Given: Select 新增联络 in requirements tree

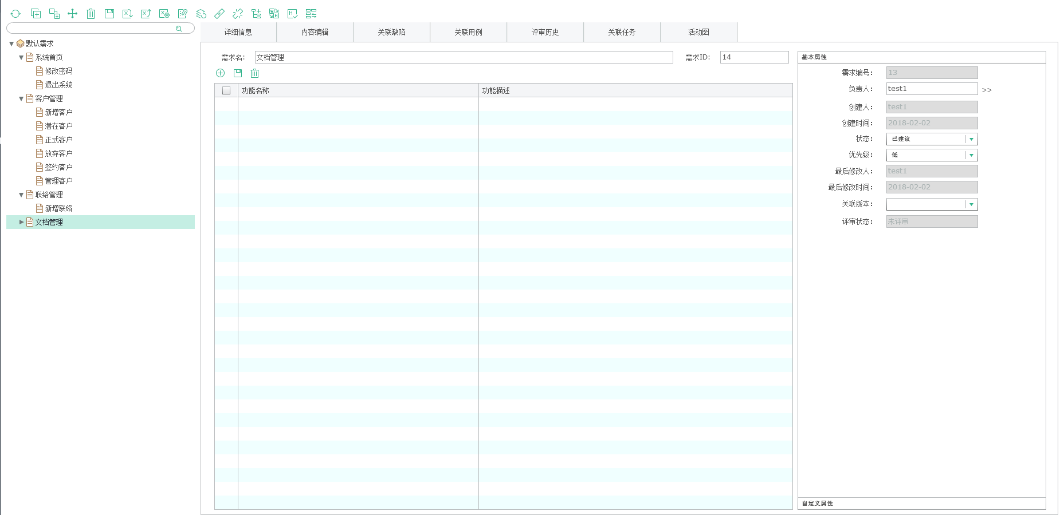Looking at the screenshot, I should click(58, 208).
